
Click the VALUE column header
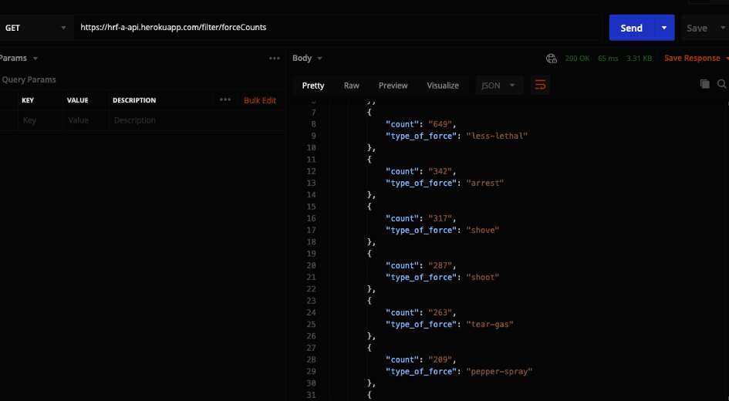pyautogui.click(x=78, y=100)
